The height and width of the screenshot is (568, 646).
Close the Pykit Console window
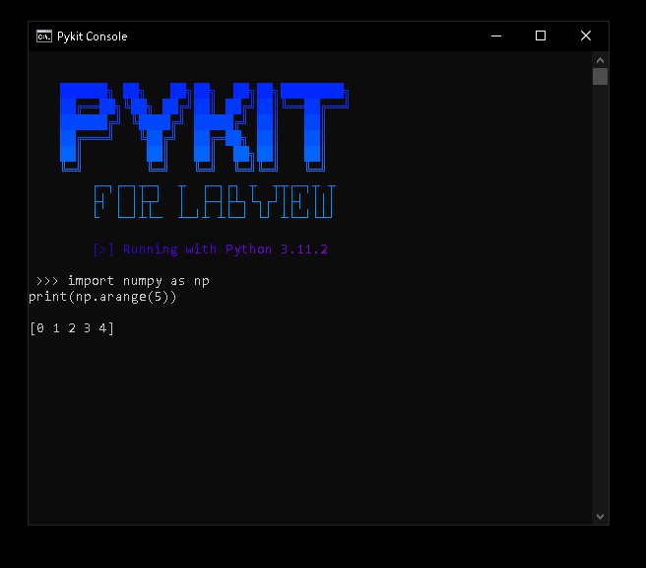[x=586, y=36]
